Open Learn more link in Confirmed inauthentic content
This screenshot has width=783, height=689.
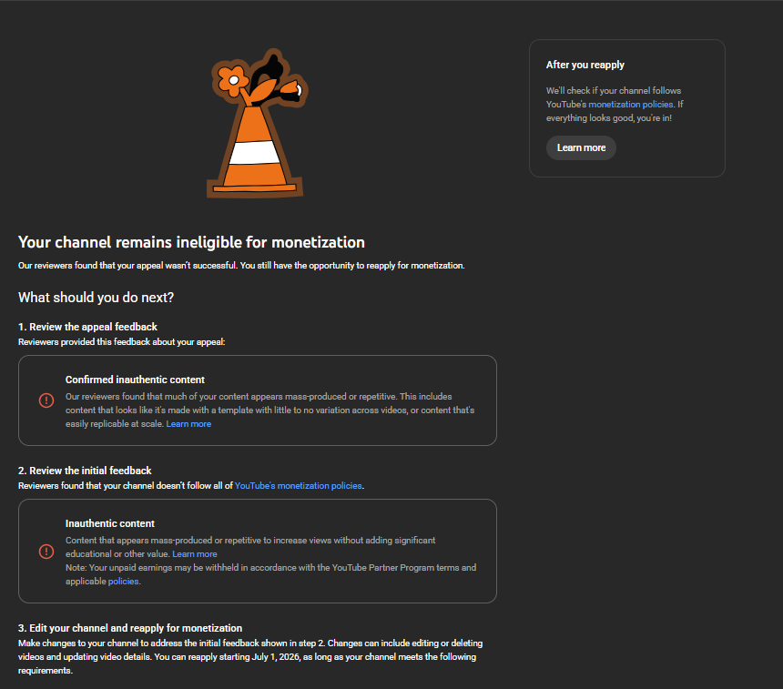(188, 424)
